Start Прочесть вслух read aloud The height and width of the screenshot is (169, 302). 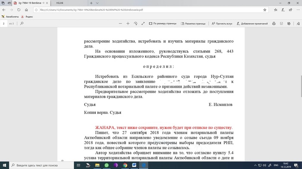(222, 23)
